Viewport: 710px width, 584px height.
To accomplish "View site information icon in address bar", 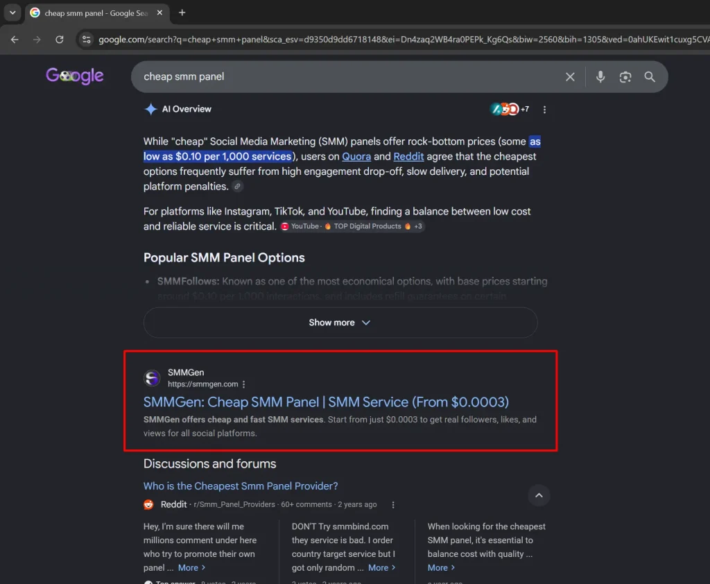I will [86, 40].
